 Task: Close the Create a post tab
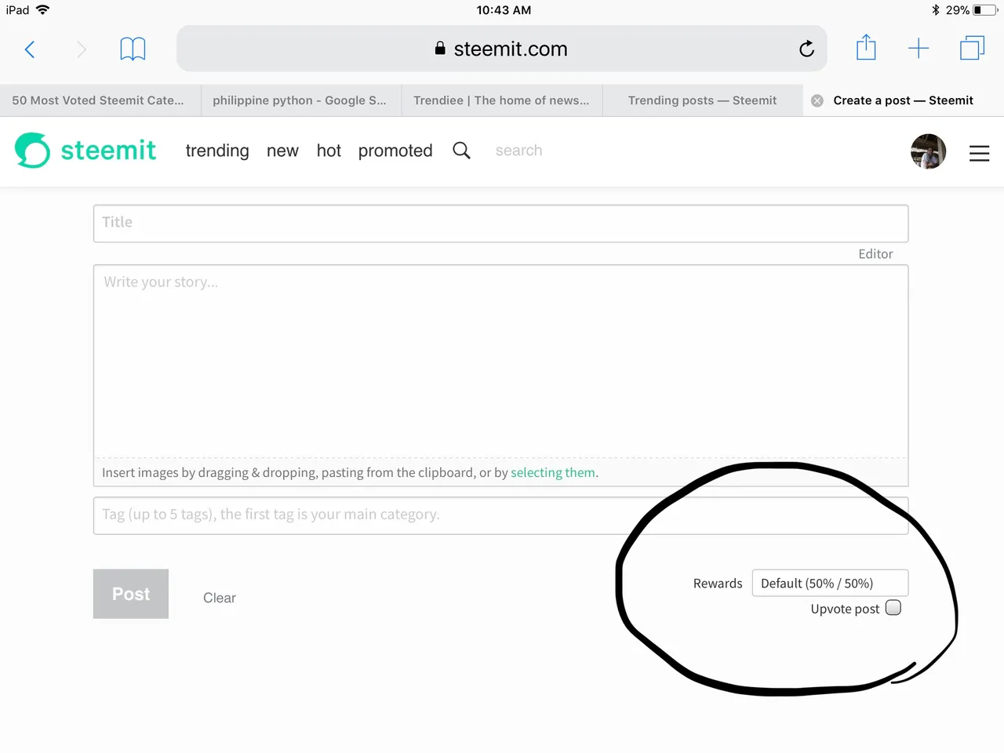pos(817,100)
